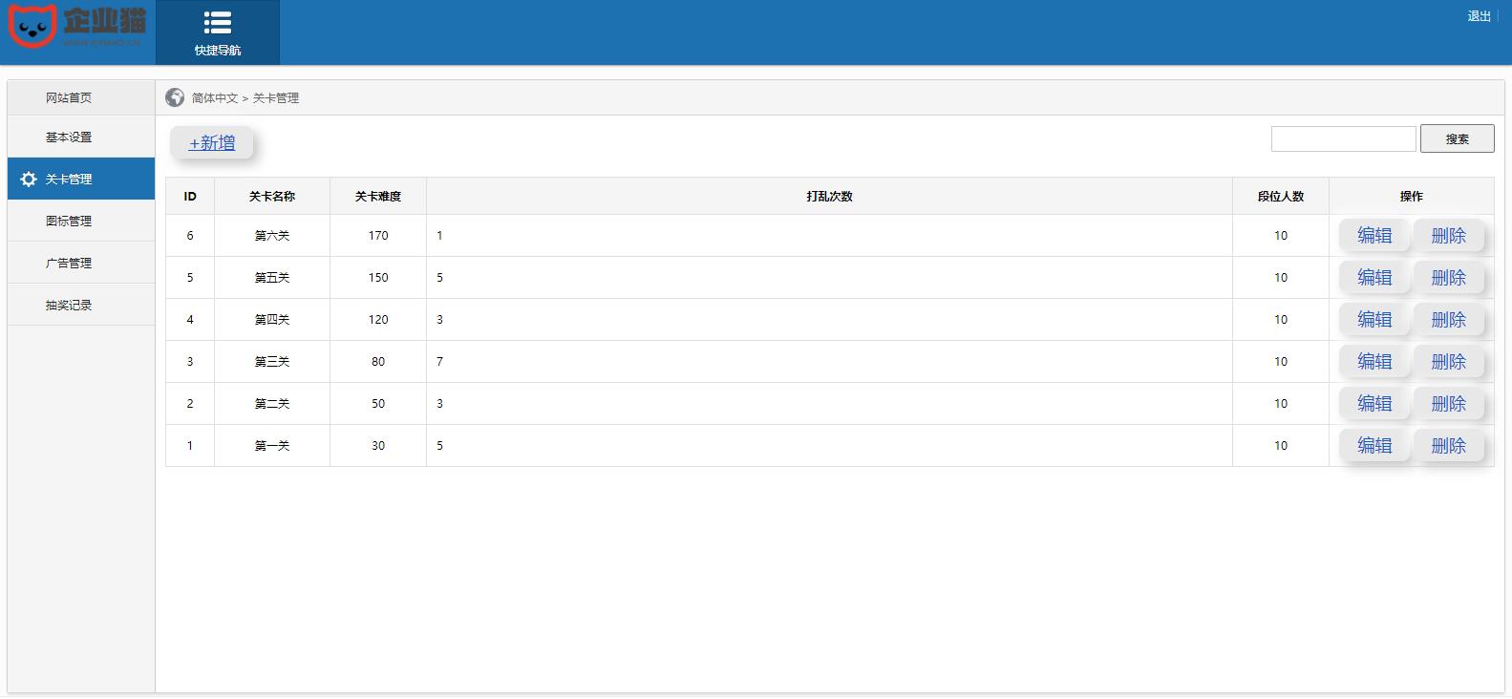Click 简体中文 in the breadcrumb
Screen dimensions: 1512x699
214,98
